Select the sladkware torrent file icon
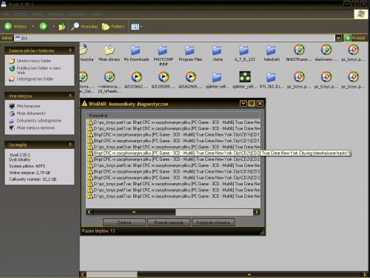This screenshot has height=278, width=370. 326,50
